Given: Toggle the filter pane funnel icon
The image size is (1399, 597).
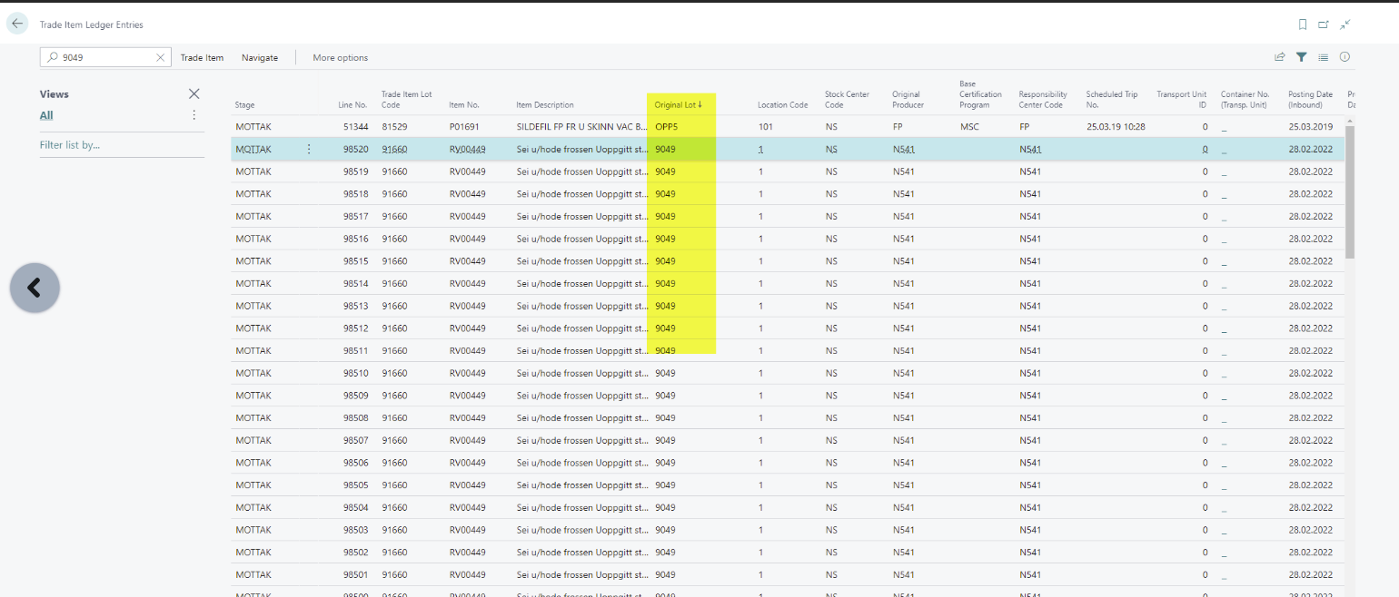Looking at the screenshot, I should click(1302, 57).
